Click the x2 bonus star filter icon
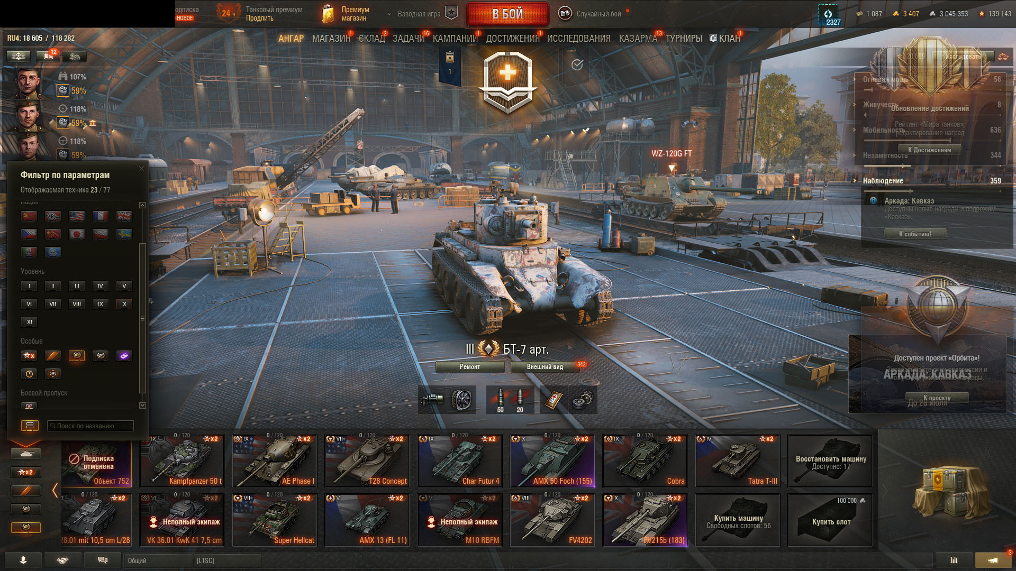 29,356
